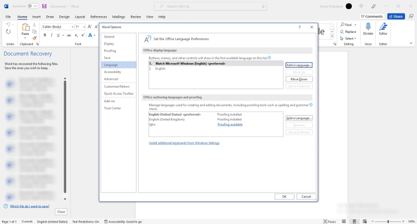The width and height of the screenshot is (417, 224).
Task: Apply Superscript formatting
Action: click(x=83, y=35)
